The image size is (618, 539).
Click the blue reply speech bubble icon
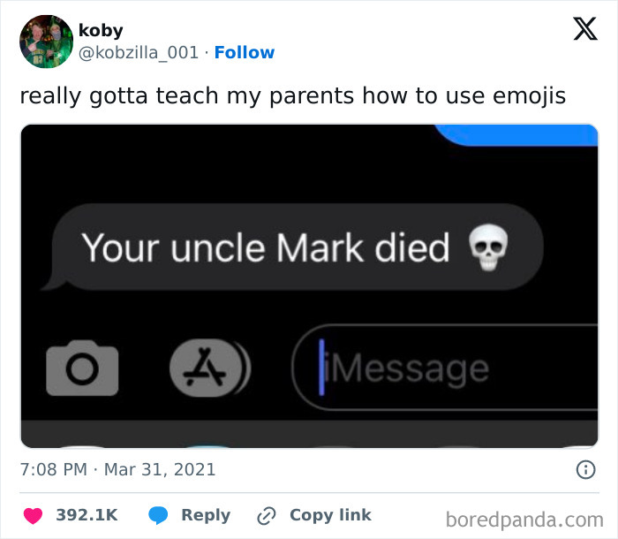(x=158, y=515)
